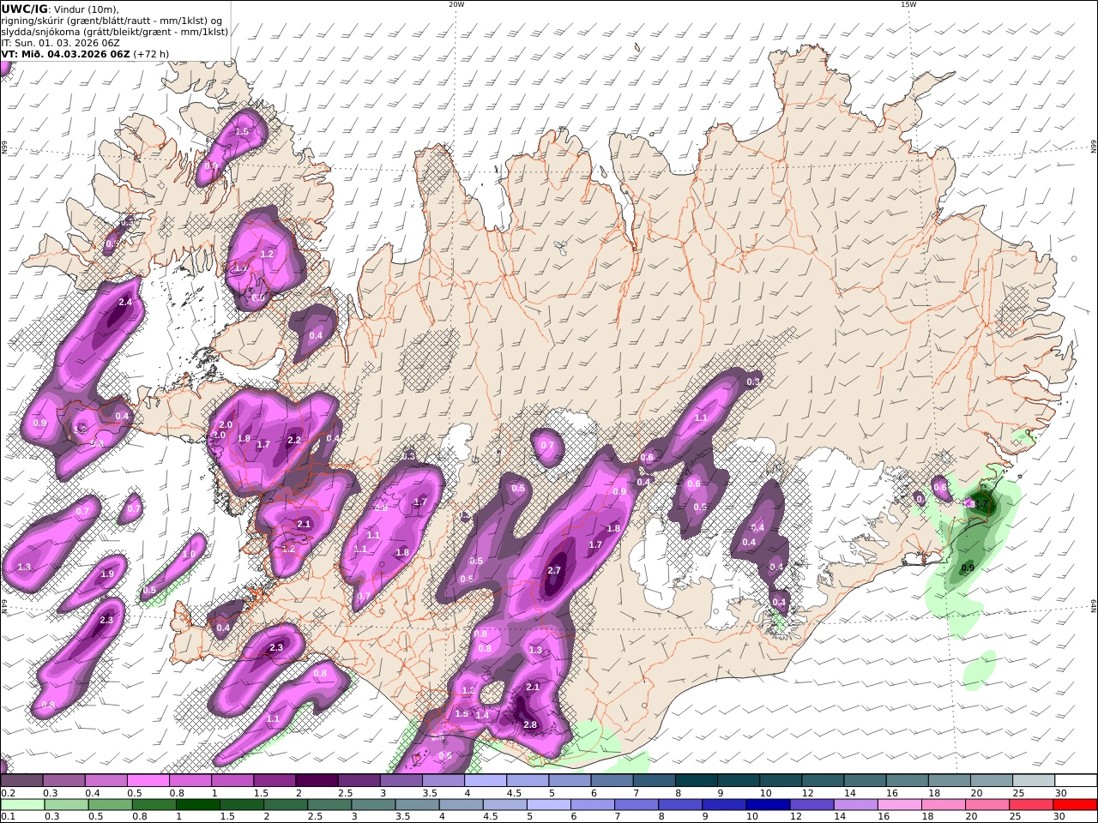Pick the bright red 30 swatch in lower legend
The width and height of the screenshot is (1098, 823).
(x=1075, y=805)
